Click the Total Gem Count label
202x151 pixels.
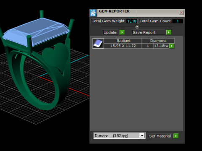tap(155, 21)
